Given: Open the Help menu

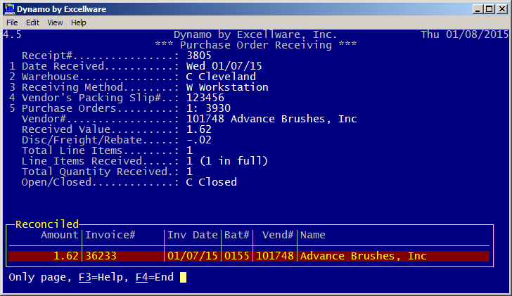Looking at the screenshot, I should [x=78, y=22].
